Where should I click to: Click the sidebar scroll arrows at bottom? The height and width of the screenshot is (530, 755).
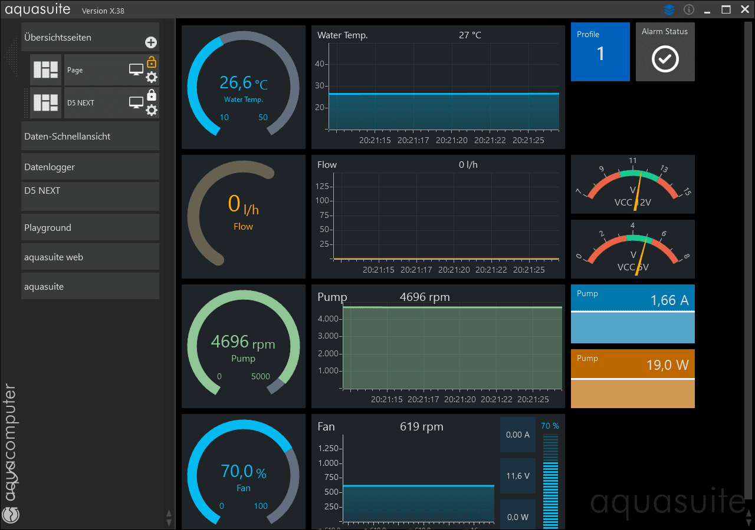point(169,518)
